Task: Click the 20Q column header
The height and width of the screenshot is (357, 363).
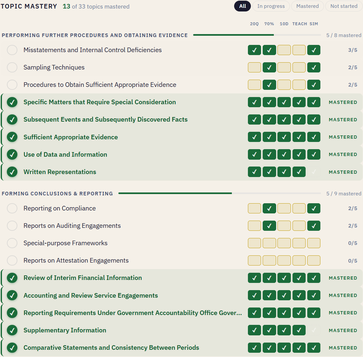Action: tap(254, 24)
